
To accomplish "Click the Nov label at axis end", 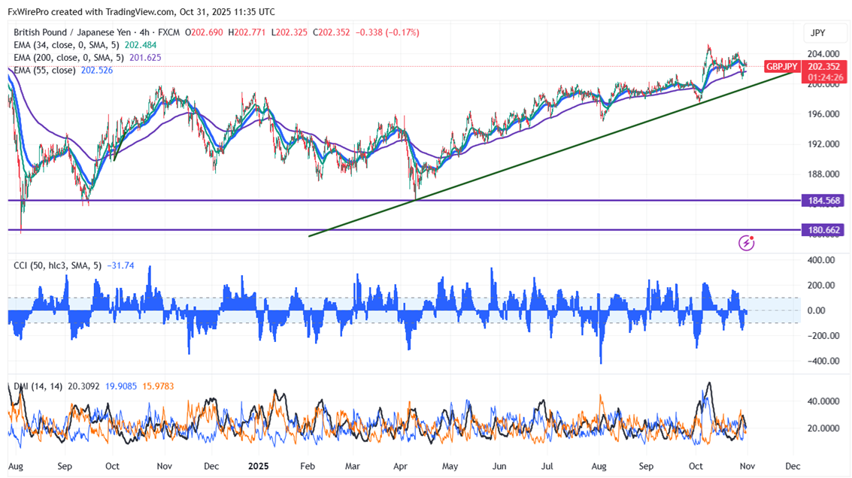I will [x=747, y=466].
